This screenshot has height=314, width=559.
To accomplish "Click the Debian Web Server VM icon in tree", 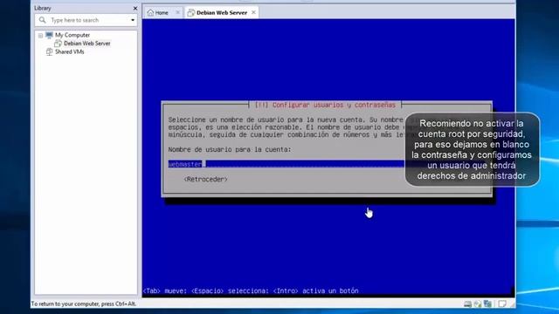I will (58, 44).
